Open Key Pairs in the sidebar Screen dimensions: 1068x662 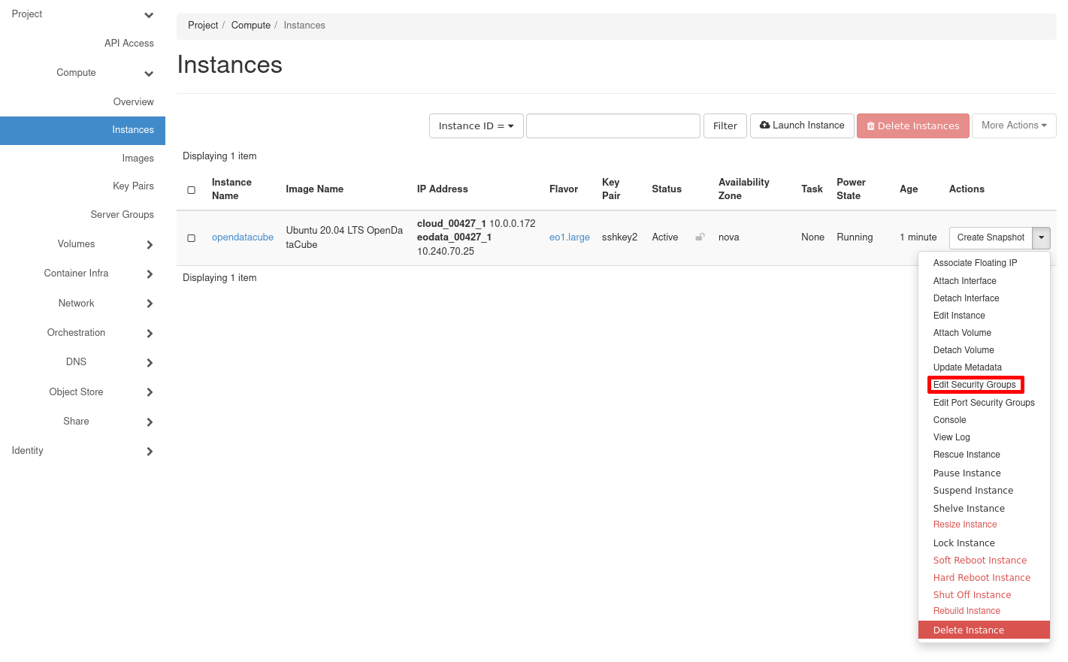coord(134,186)
